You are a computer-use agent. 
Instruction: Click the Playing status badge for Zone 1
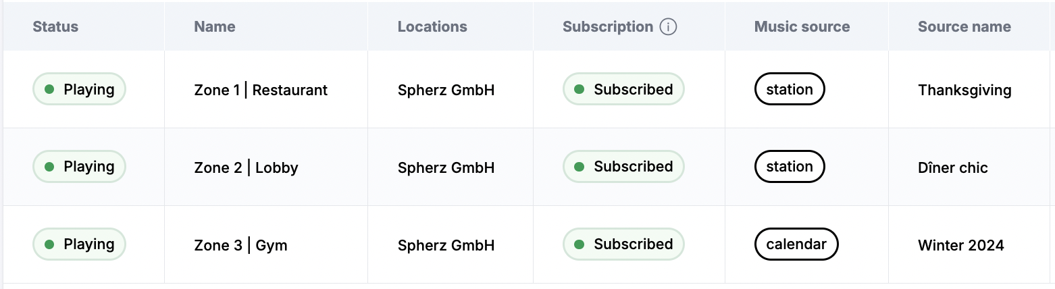point(80,89)
